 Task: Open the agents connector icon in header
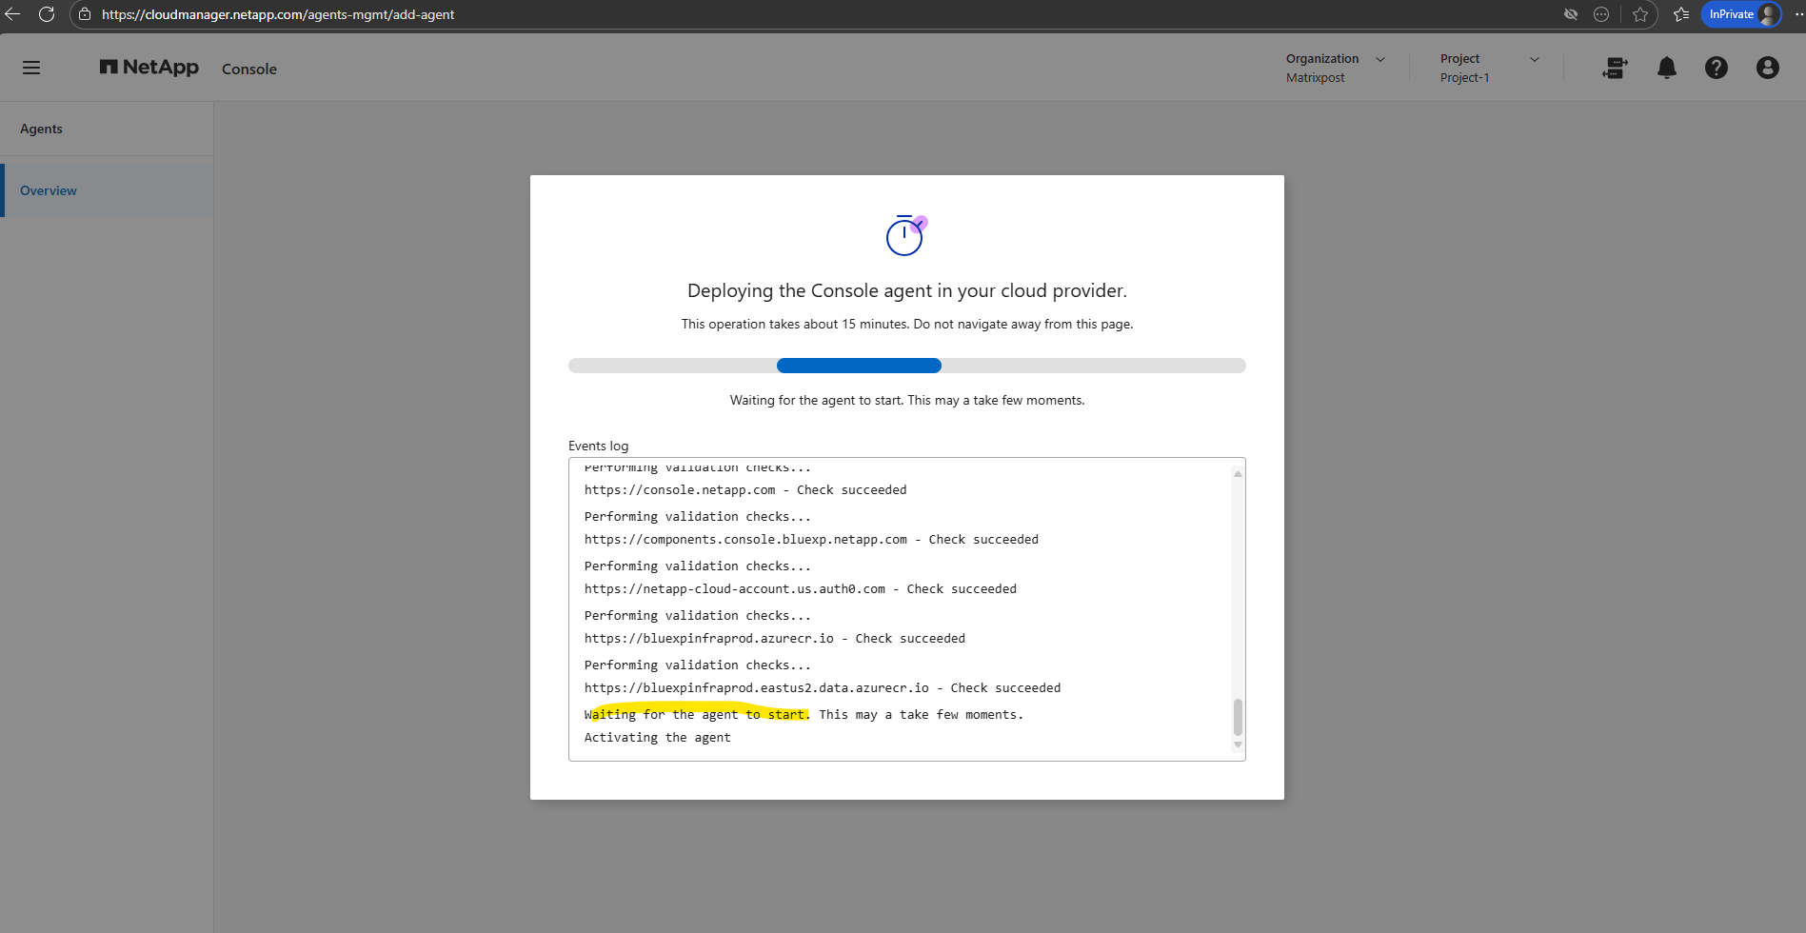click(1616, 68)
